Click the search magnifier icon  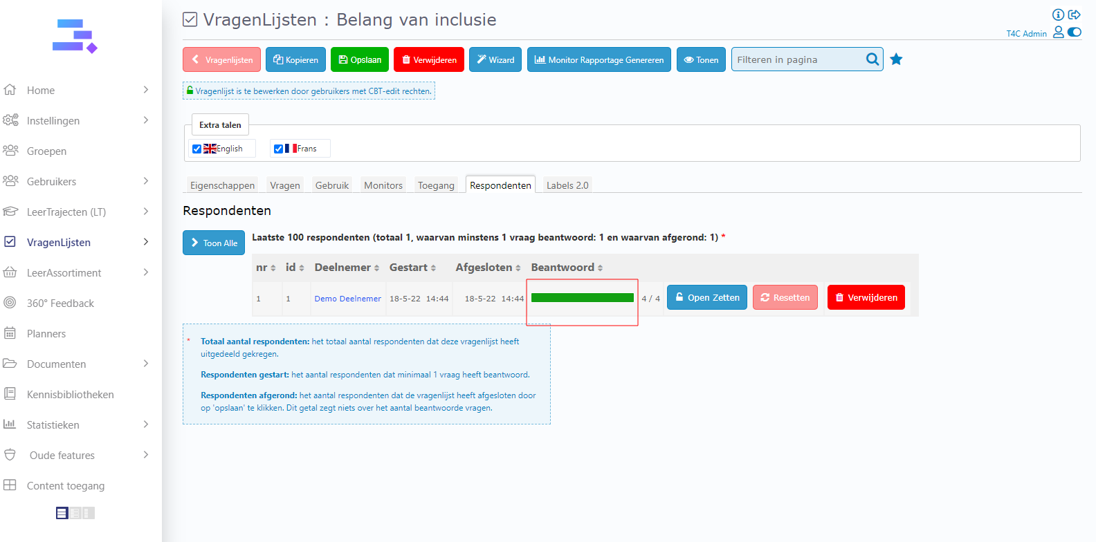[873, 59]
